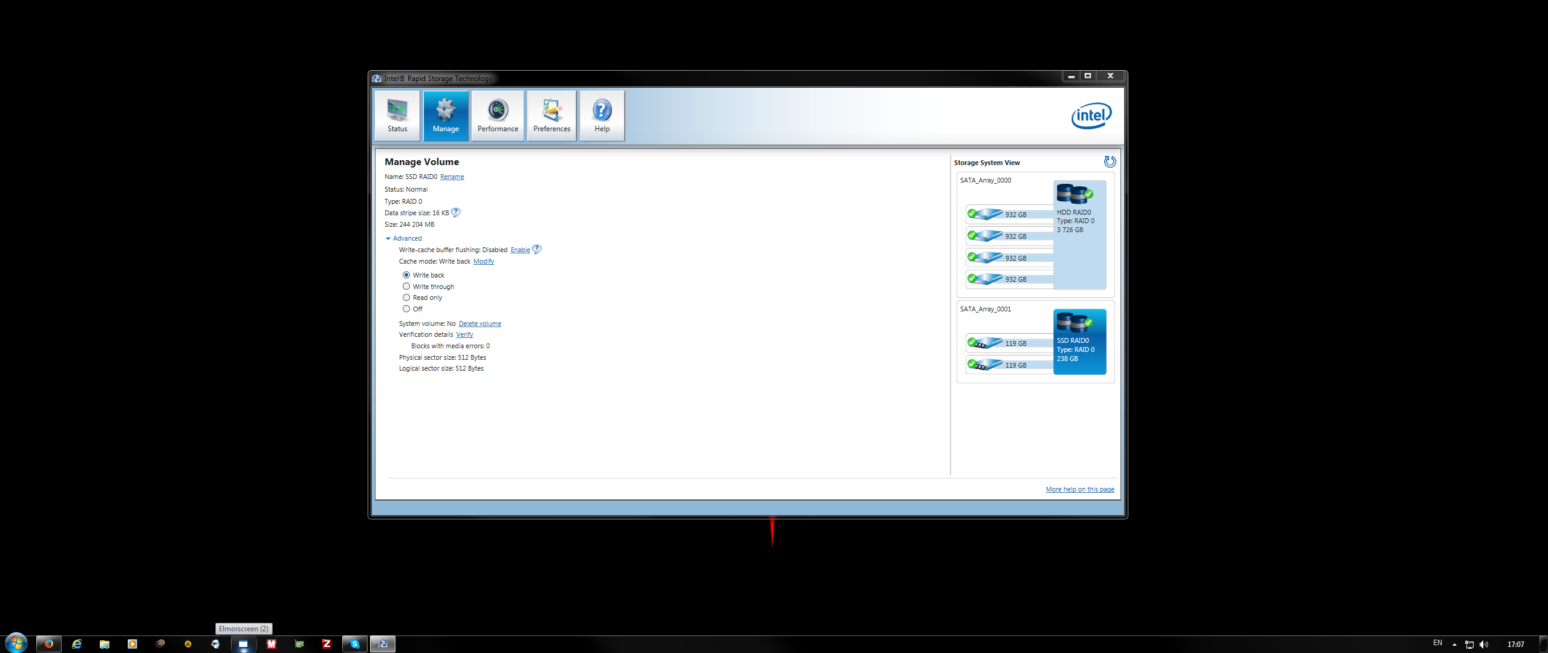Select lower 119 GB SSD in SATA_Array_0001
The width and height of the screenshot is (1548, 653).
[x=1009, y=365]
